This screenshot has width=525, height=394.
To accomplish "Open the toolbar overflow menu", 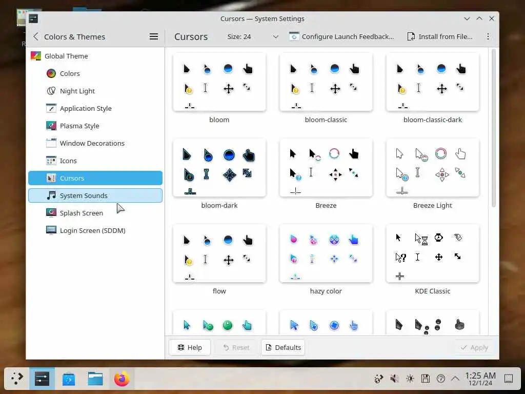I will pos(488,36).
